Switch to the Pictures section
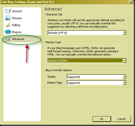Screen dimensions: 135x126 [22, 18]
